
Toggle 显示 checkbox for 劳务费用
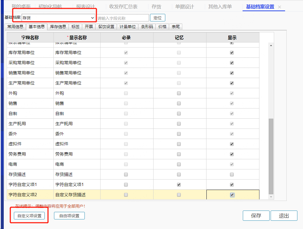pyautogui.click(x=232, y=154)
